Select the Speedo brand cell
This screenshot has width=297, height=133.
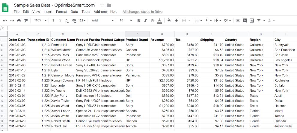point(137,111)
